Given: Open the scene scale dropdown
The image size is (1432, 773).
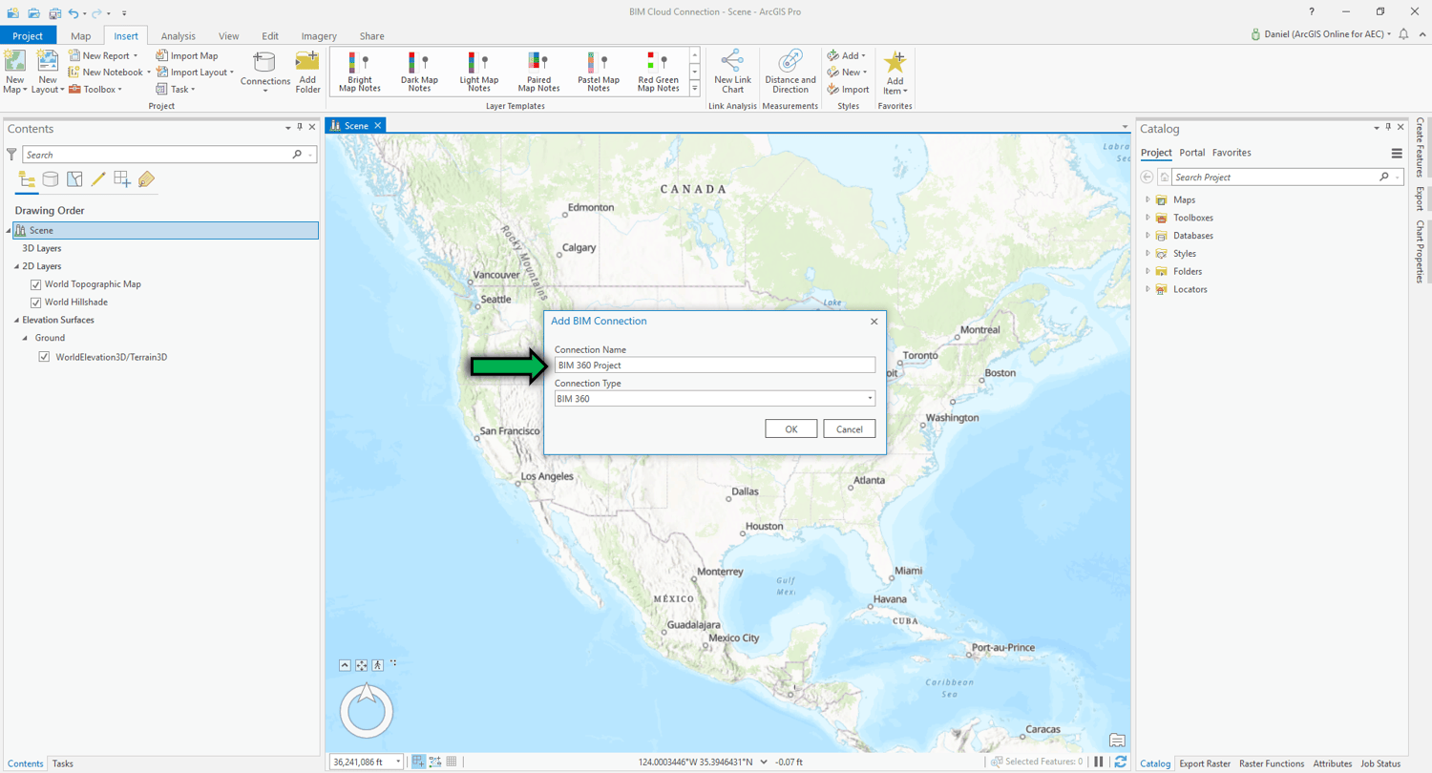Looking at the screenshot, I should point(397,762).
